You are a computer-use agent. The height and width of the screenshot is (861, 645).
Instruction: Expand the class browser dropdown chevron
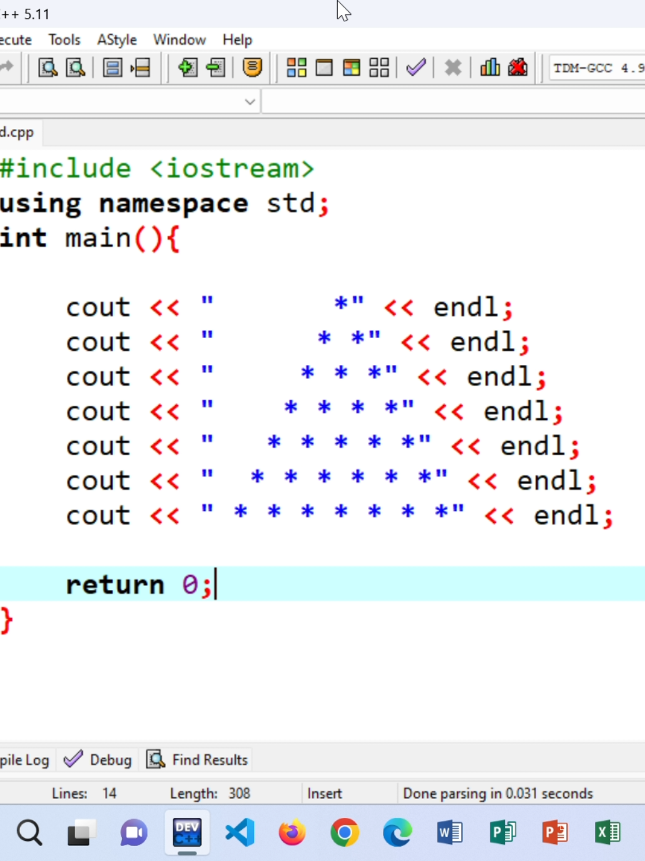click(250, 101)
